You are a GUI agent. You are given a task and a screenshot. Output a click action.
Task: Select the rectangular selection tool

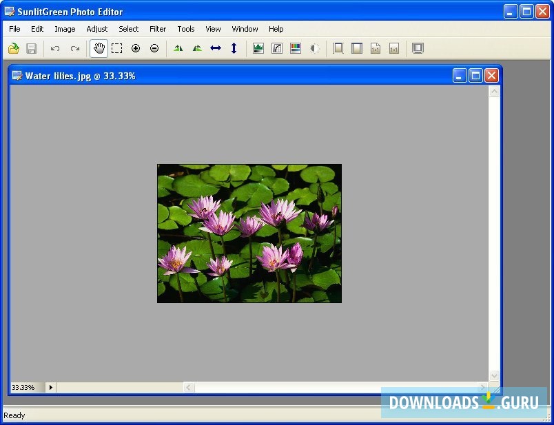pos(117,48)
